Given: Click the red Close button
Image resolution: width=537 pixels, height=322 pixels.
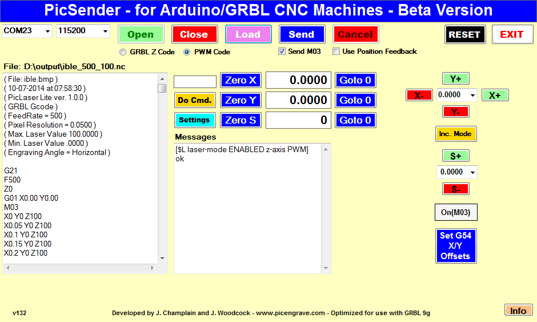Looking at the screenshot, I should 194,34.
